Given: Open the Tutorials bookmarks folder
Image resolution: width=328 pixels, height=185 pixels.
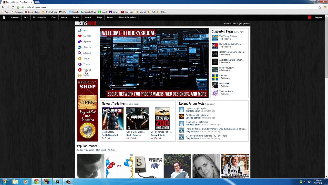Looking at the screenshot, I should point(141,12).
